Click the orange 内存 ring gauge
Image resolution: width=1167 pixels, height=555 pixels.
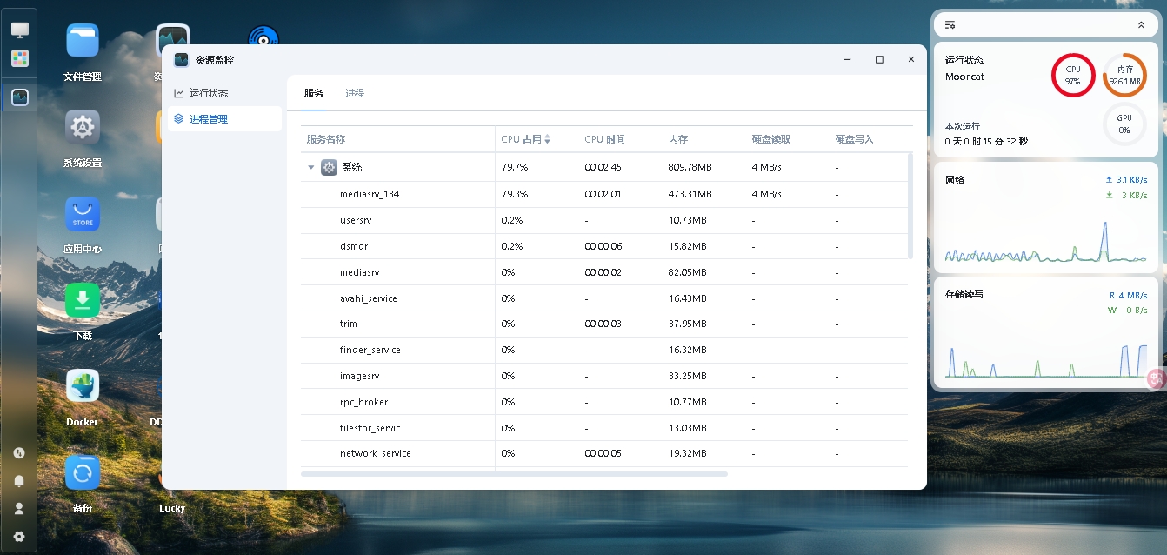point(1124,76)
